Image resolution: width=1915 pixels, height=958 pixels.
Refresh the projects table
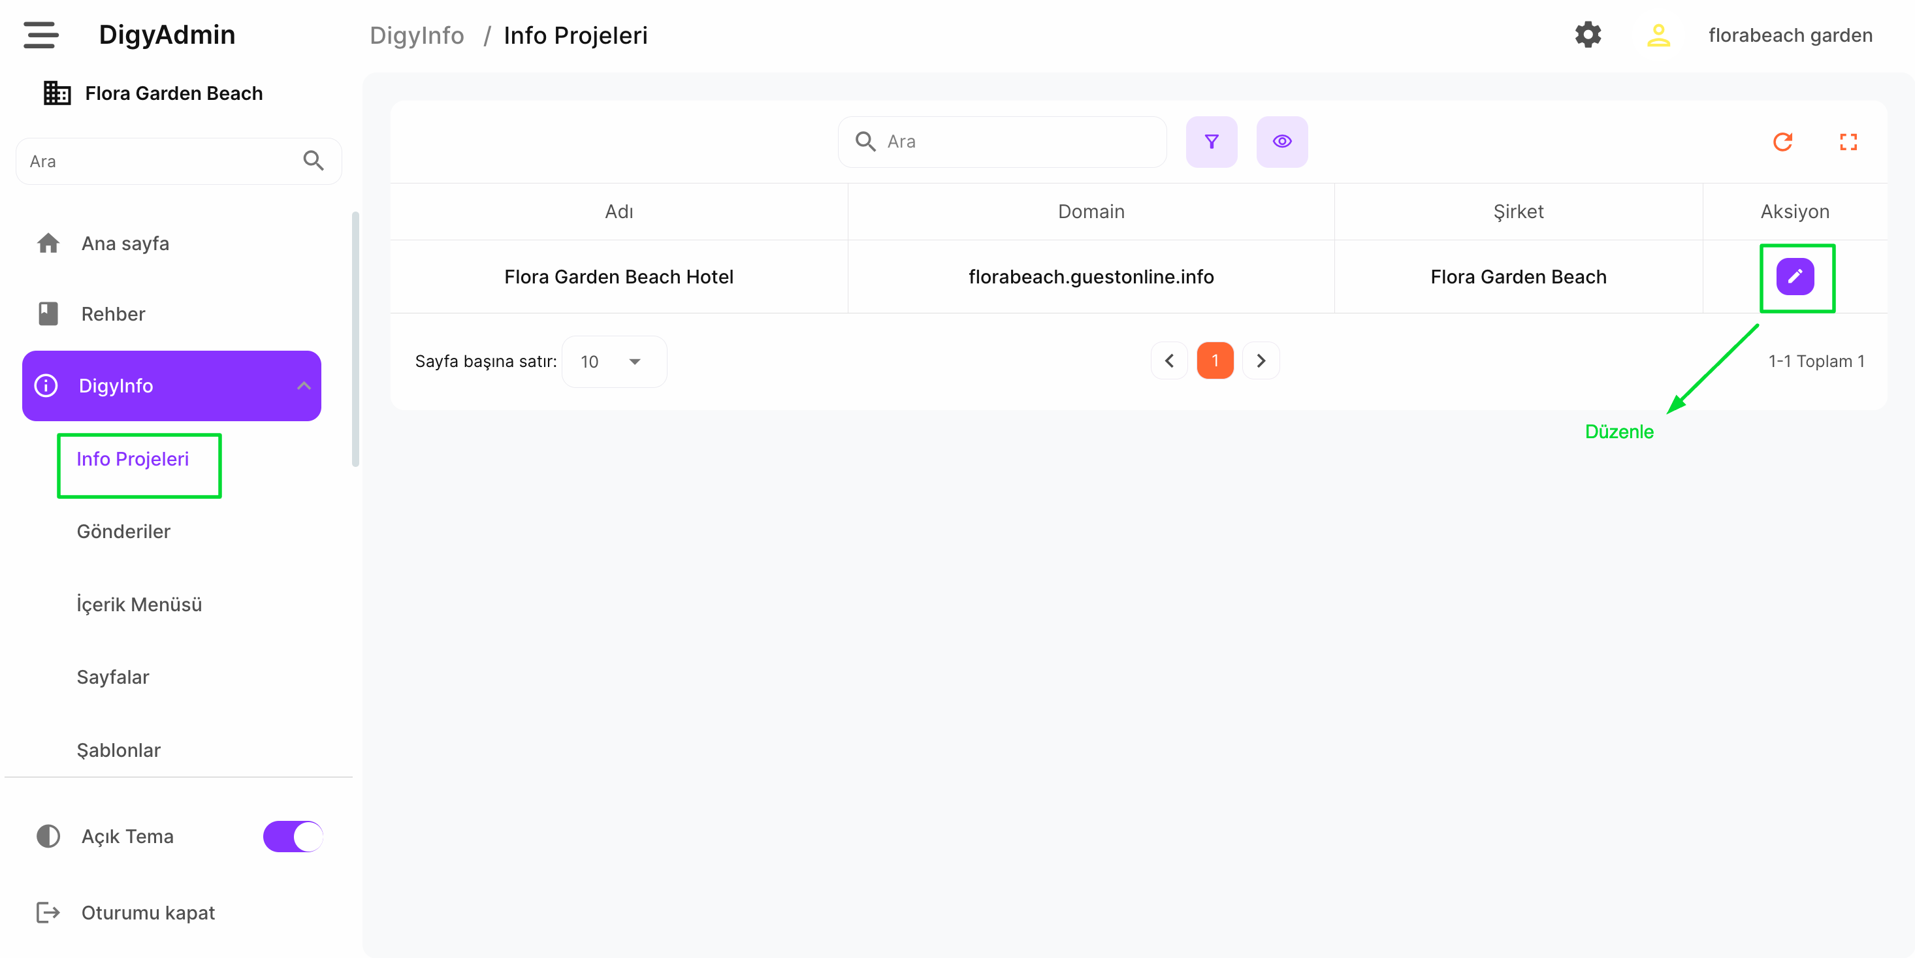[x=1782, y=141]
